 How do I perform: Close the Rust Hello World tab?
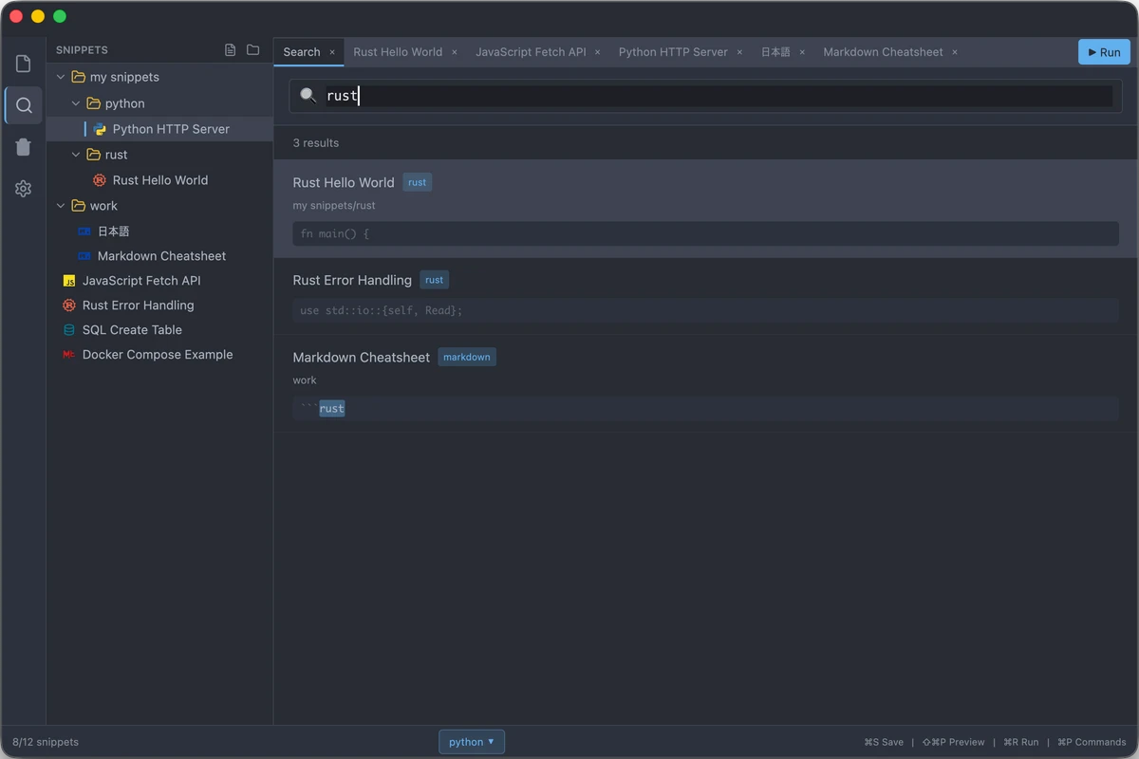click(x=455, y=52)
